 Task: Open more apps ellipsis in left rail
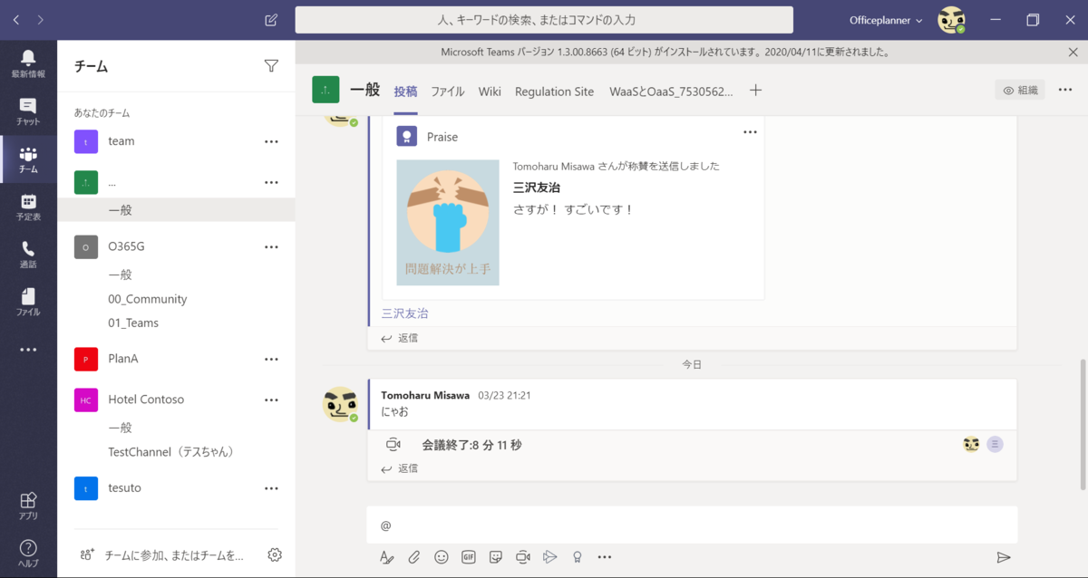click(x=28, y=350)
